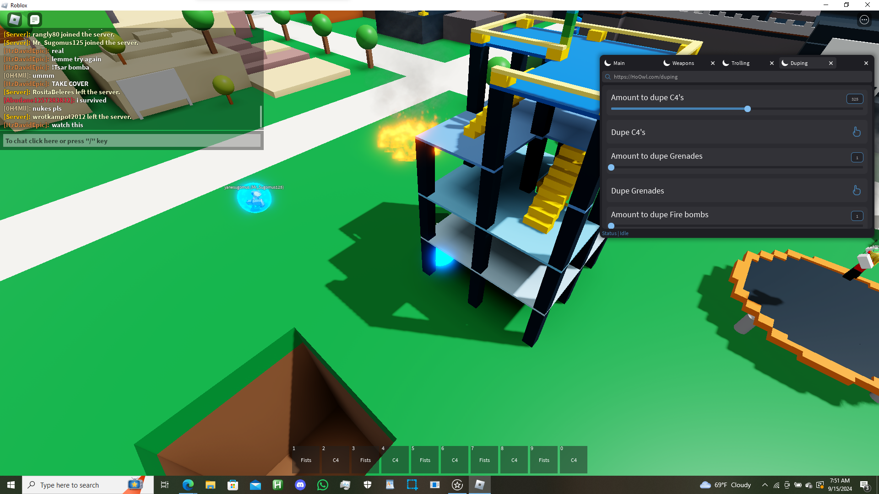Screen dimensions: 879x494
Task: Click the C4 dupe amount slider handle
Action: [x=748, y=109]
